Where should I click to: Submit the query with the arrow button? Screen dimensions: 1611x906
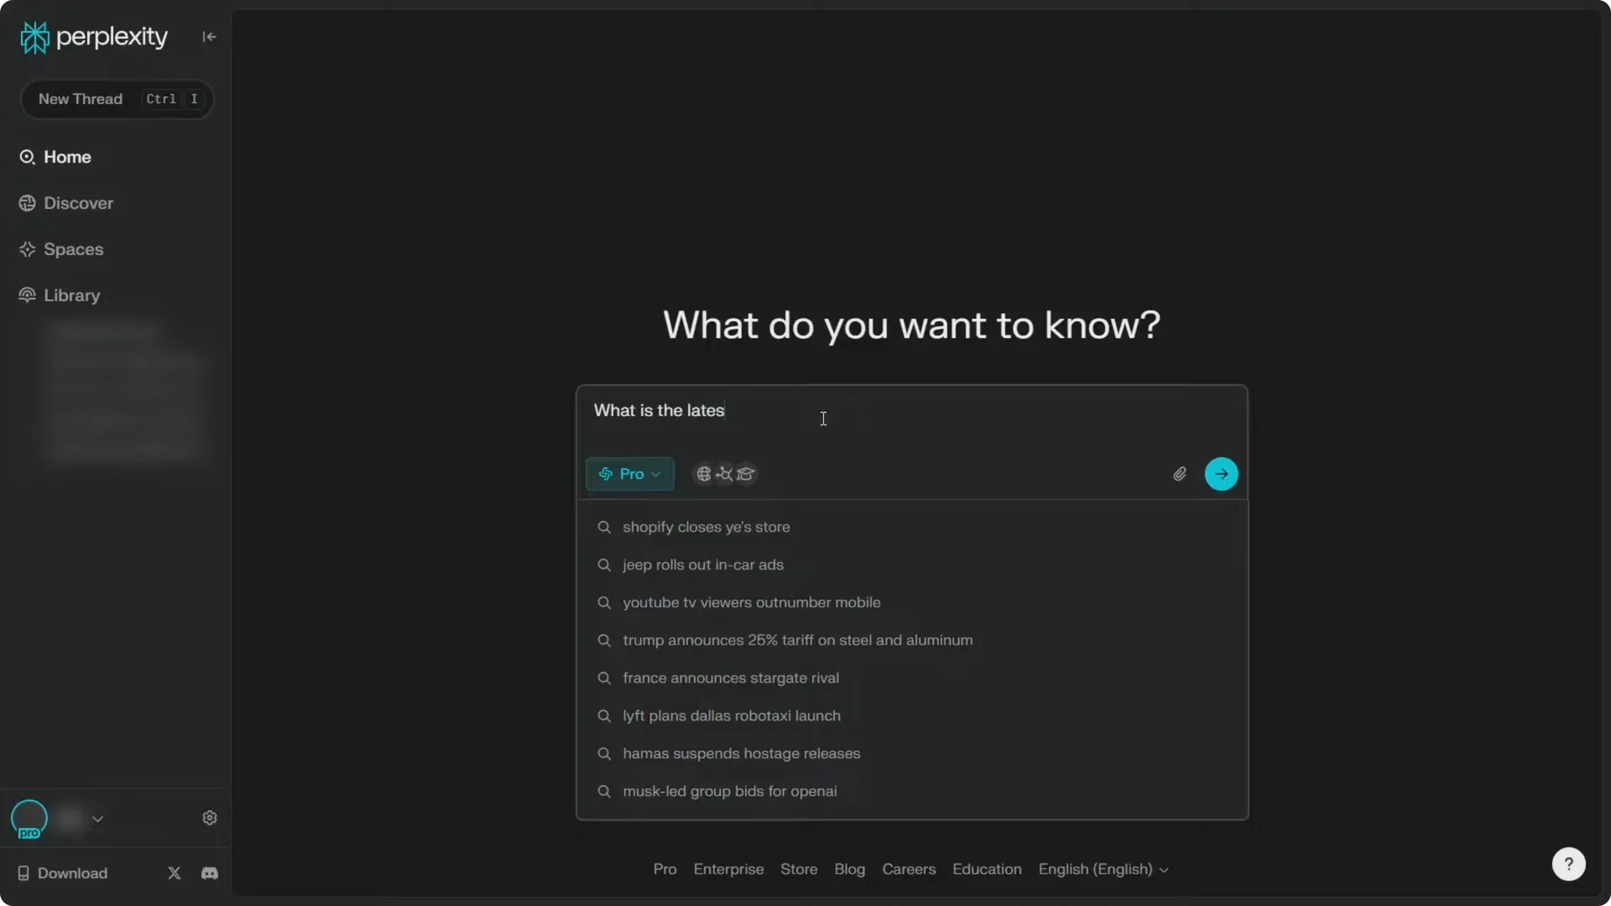click(x=1221, y=474)
